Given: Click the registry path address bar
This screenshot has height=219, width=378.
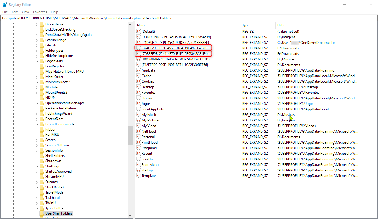Looking at the screenshot, I should point(117,18).
